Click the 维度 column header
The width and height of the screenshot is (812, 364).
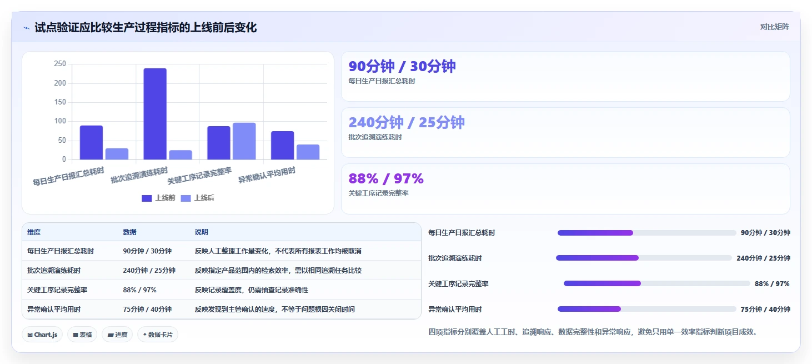[34, 232]
